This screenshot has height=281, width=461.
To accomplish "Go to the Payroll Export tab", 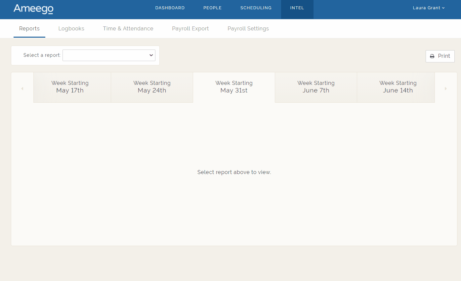I will 190,29.
